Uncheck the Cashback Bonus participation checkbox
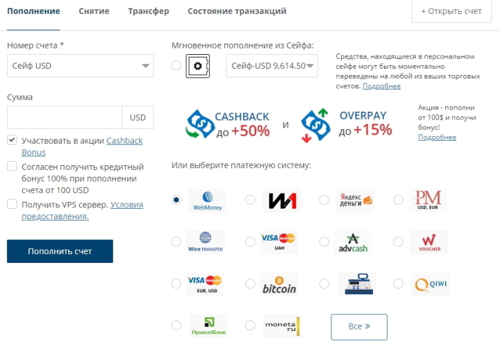The height and width of the screenshot is (349, 500). [x=12, y=140]
